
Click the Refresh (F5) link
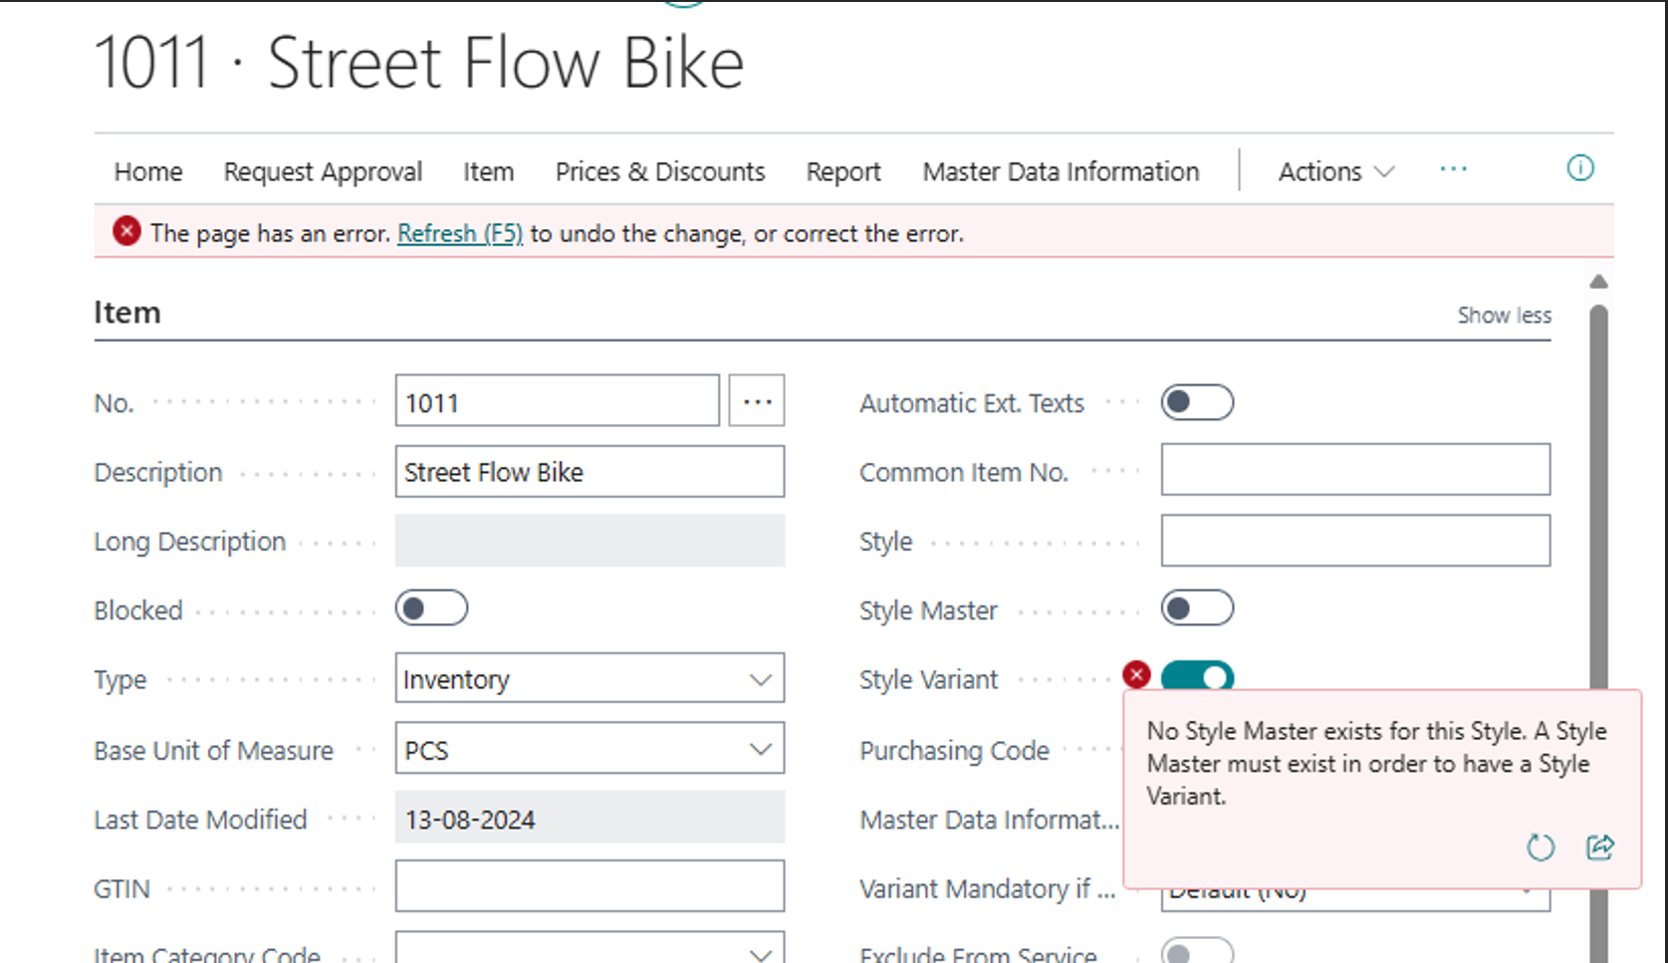(459, 233)
